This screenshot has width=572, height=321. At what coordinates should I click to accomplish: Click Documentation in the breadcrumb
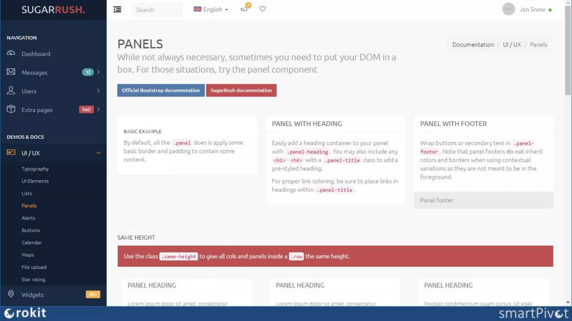click(473, 45)
